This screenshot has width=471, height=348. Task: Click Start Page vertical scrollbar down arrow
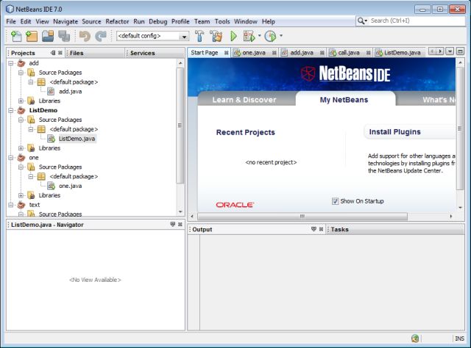460,208
